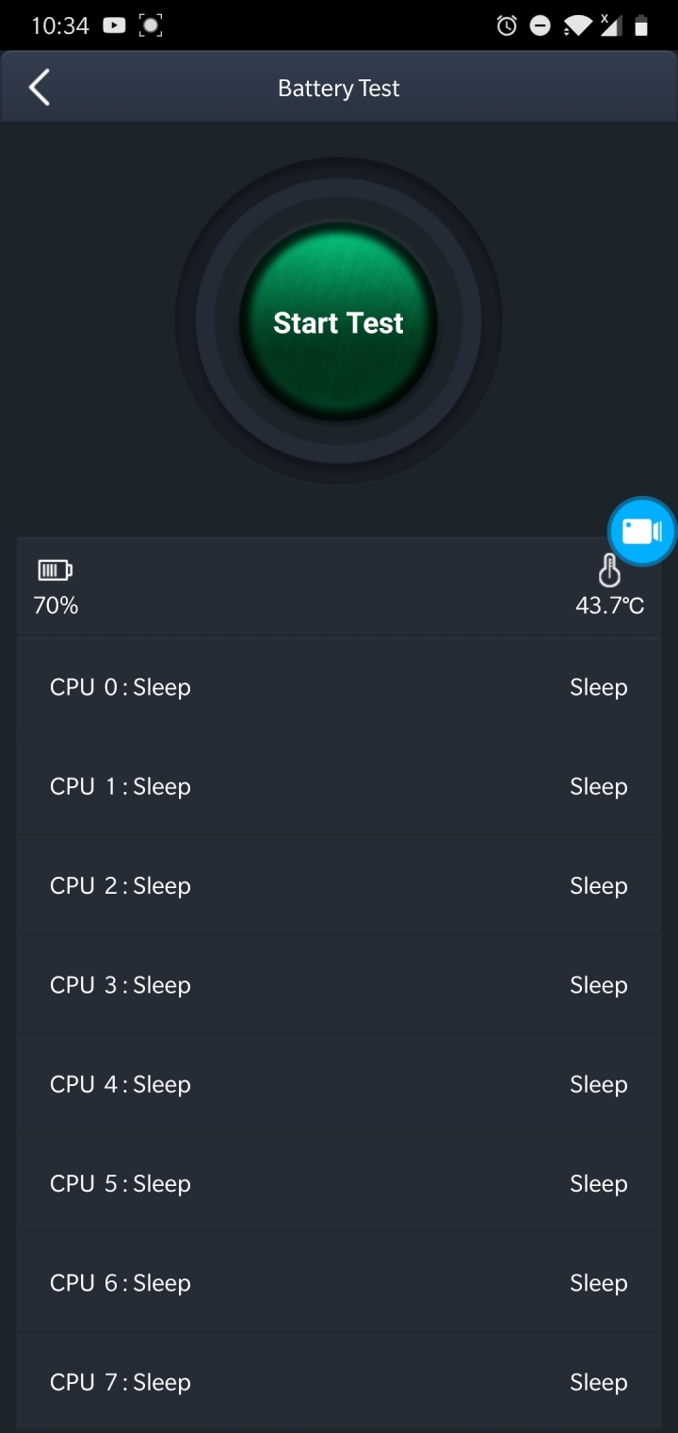Select the CPU 6 status entry

tap(339, 1283)
